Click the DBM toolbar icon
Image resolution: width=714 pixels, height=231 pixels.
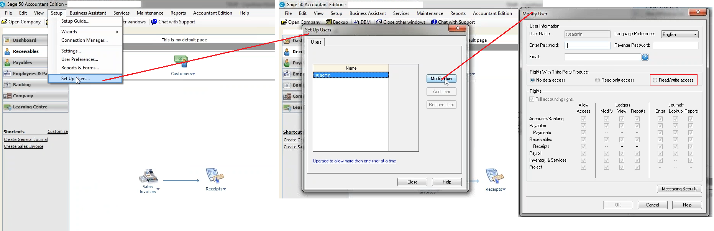pyautogui.click(x=356, y=22)
